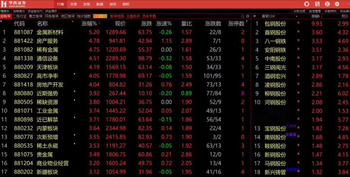Click the R marker next to 中南股份
Screen dimensions: 350x177
(x=298, y=58)
